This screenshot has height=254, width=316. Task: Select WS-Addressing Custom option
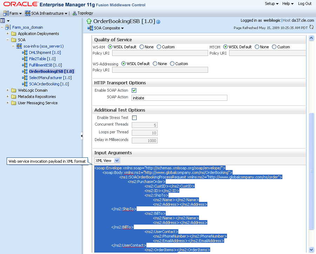[x=172, y=64]
